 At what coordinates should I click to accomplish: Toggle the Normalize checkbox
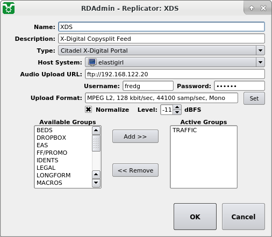pyautogui.click(x=88, y=110)
